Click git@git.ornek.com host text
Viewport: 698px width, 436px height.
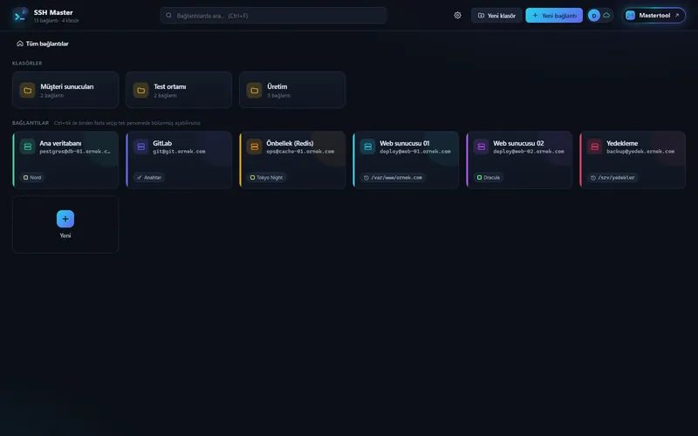(179, 151)
